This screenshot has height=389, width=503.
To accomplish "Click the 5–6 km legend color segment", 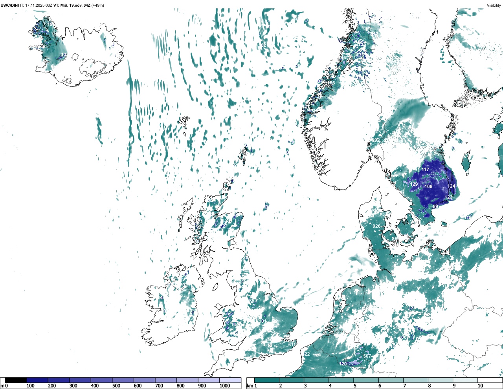I will [x=366, y=380].
